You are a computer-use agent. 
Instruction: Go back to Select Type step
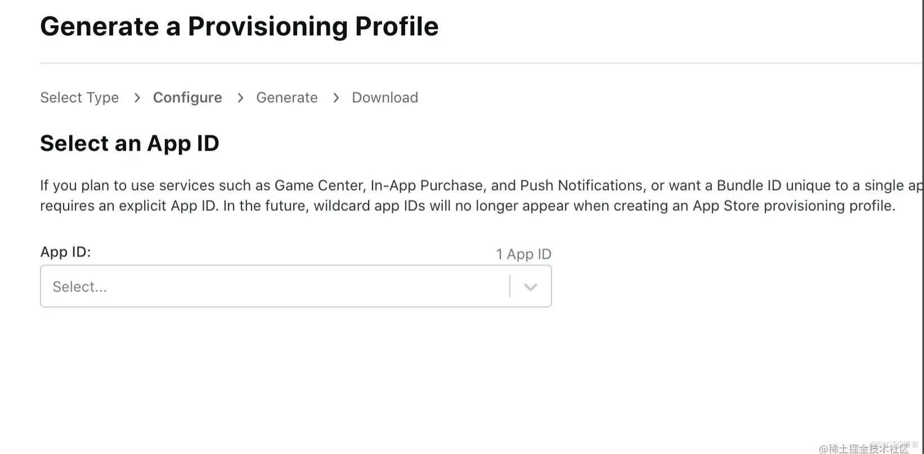pos(79,97)
